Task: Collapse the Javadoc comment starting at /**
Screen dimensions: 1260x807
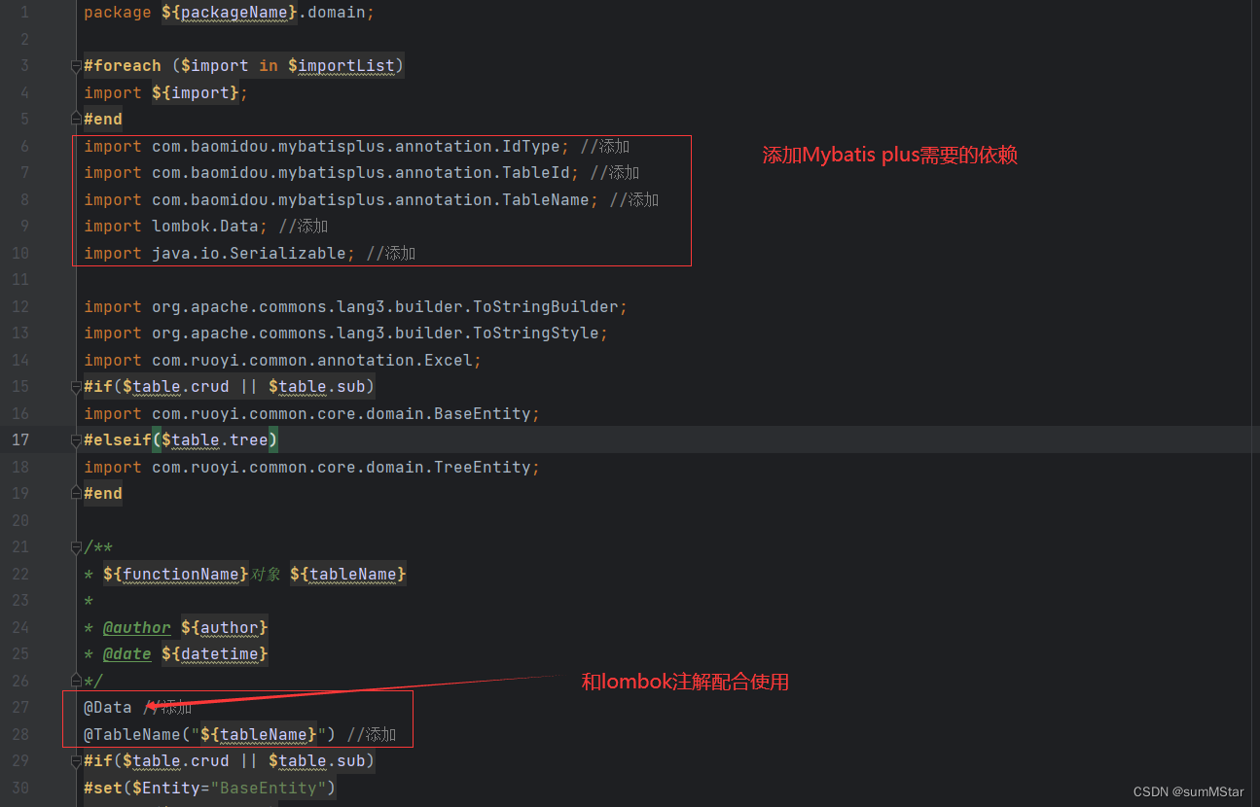Action: coord(76,547)
